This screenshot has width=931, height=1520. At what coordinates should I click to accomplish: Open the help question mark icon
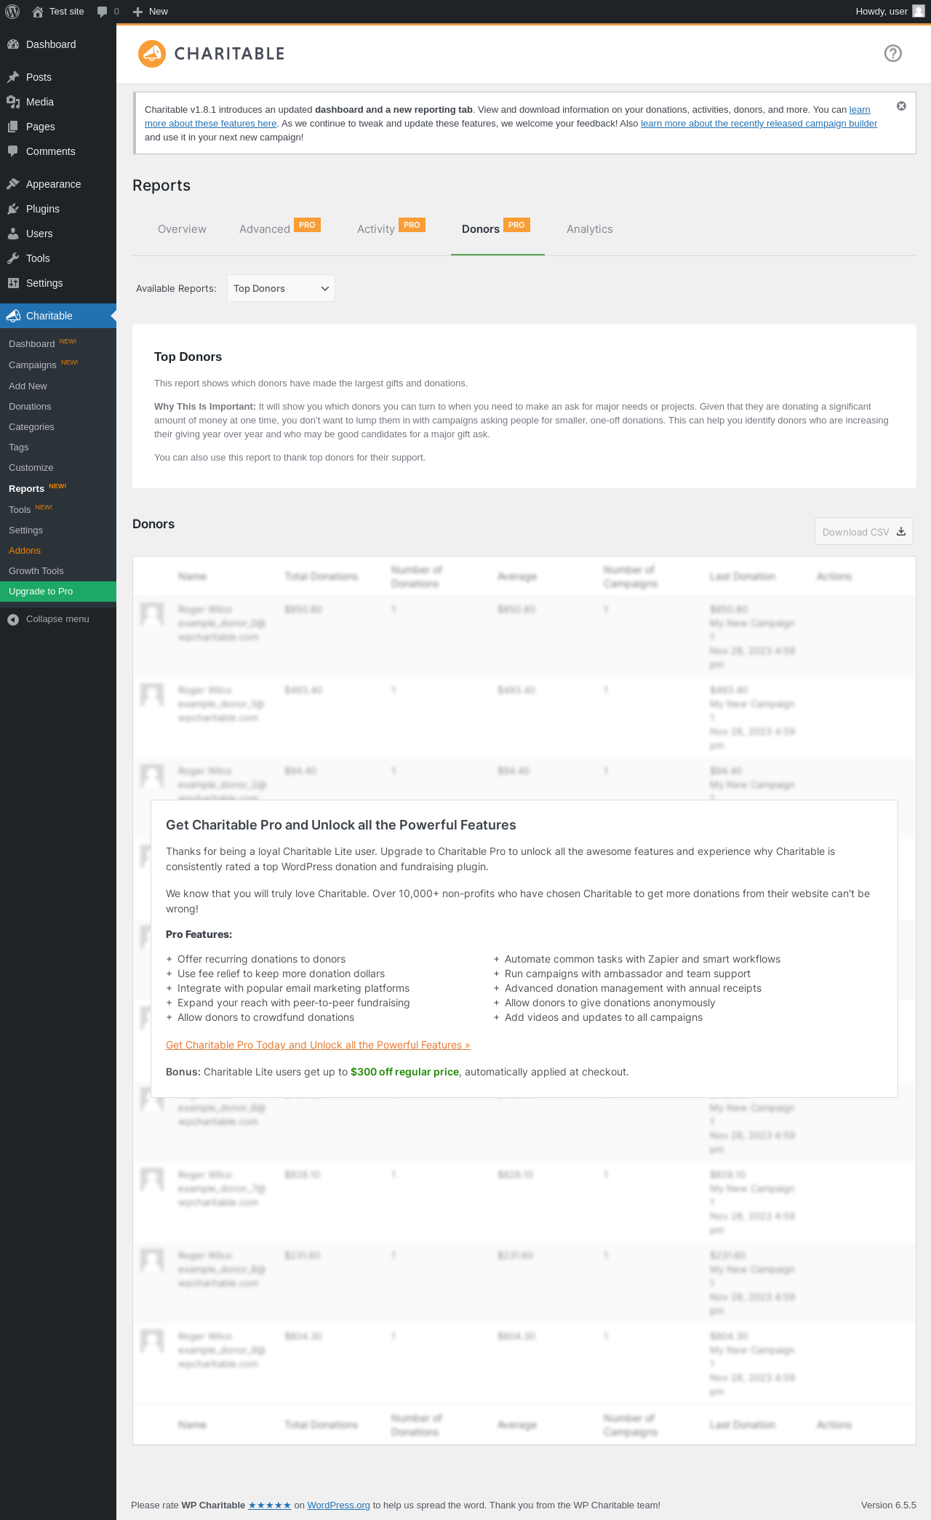point(893,53)
